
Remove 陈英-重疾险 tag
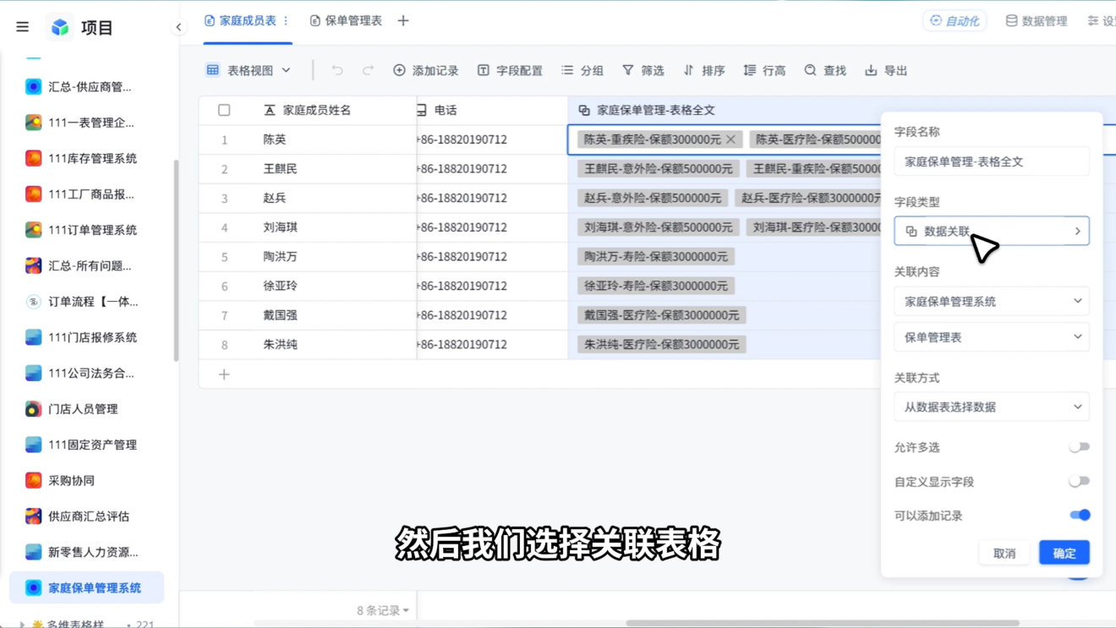[730, 139]
